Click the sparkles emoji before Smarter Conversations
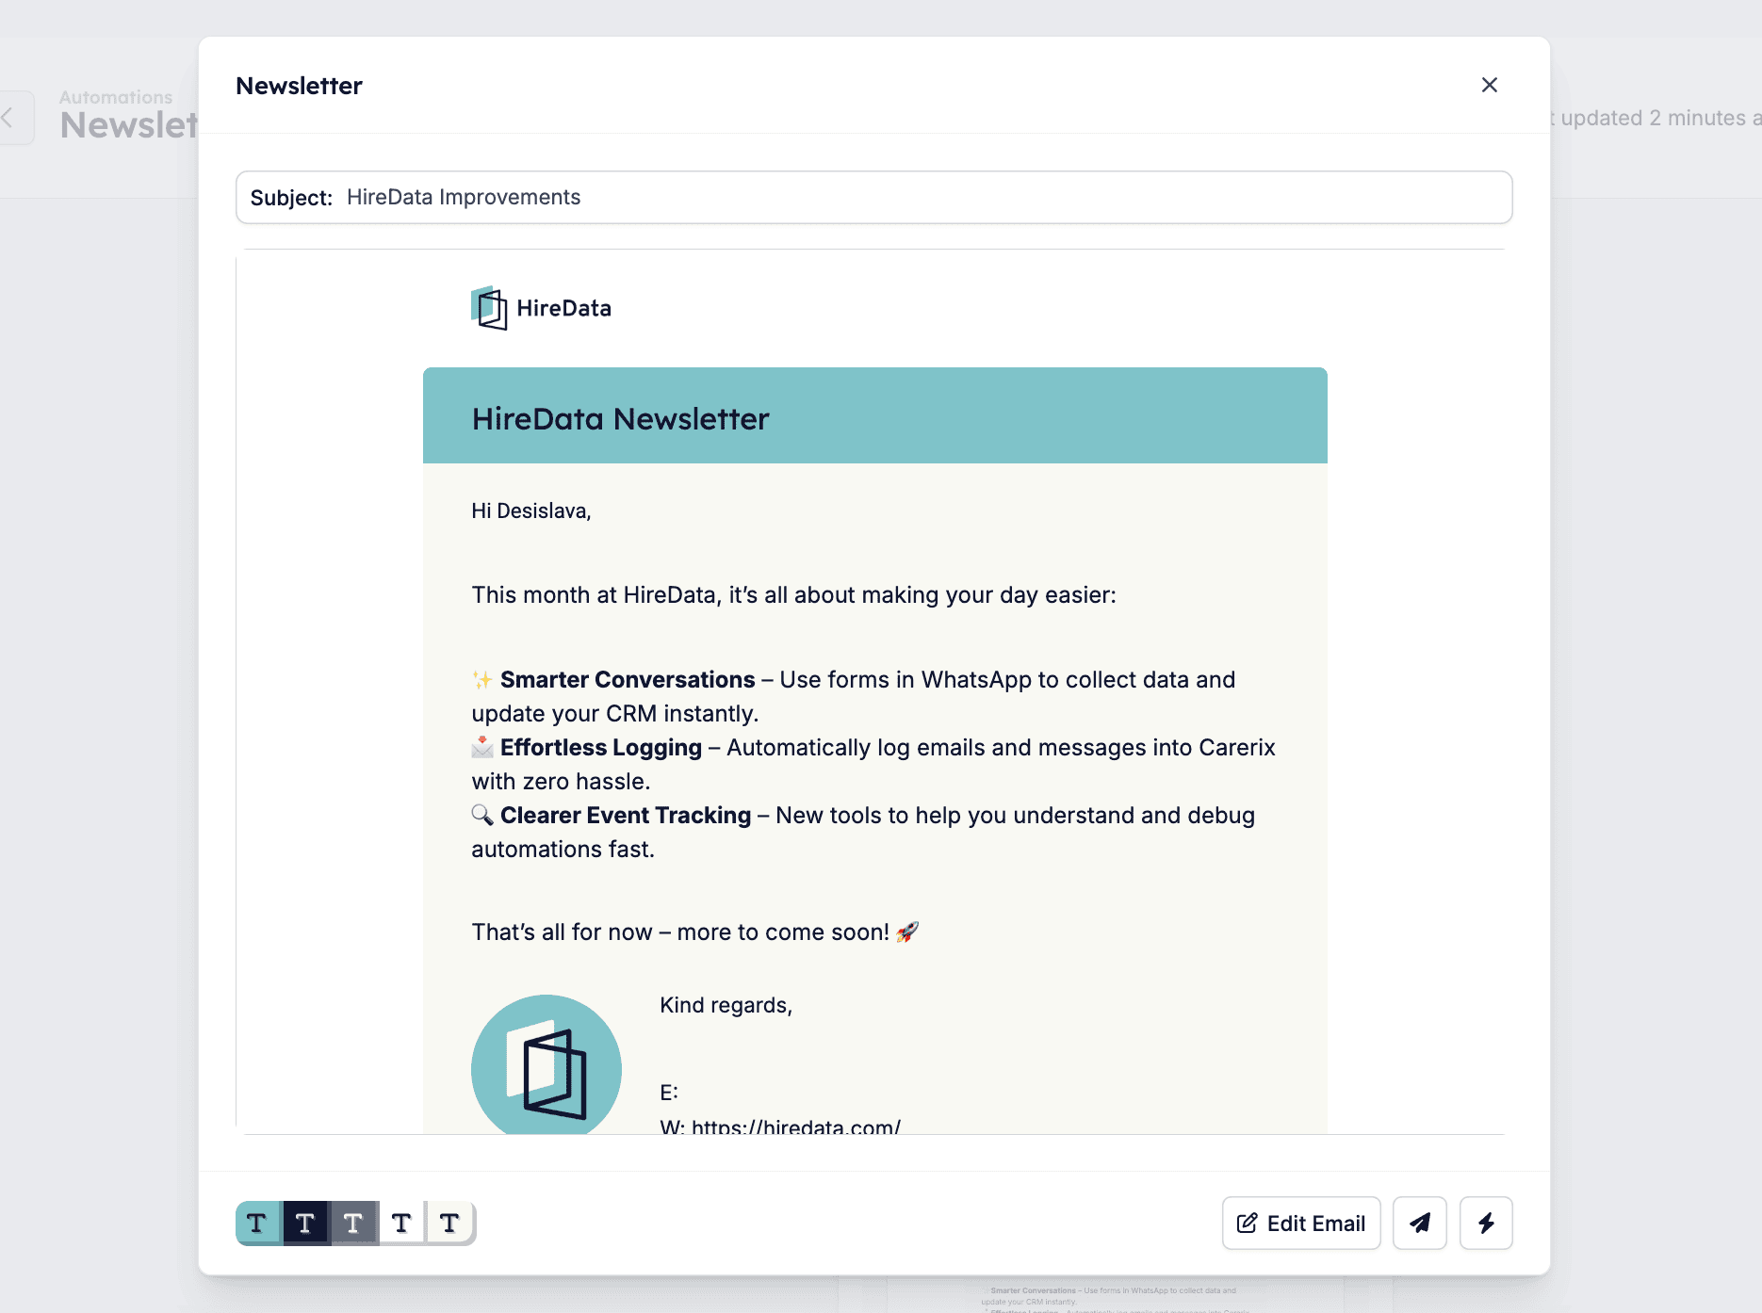The width and height of the screenshot is (1762, 1313). coord(482,679)
